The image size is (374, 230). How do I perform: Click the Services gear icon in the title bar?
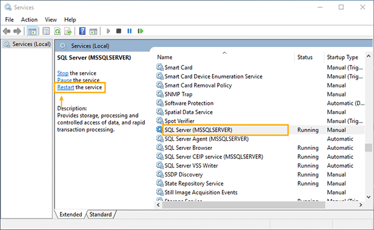click(x=8, y=7)
